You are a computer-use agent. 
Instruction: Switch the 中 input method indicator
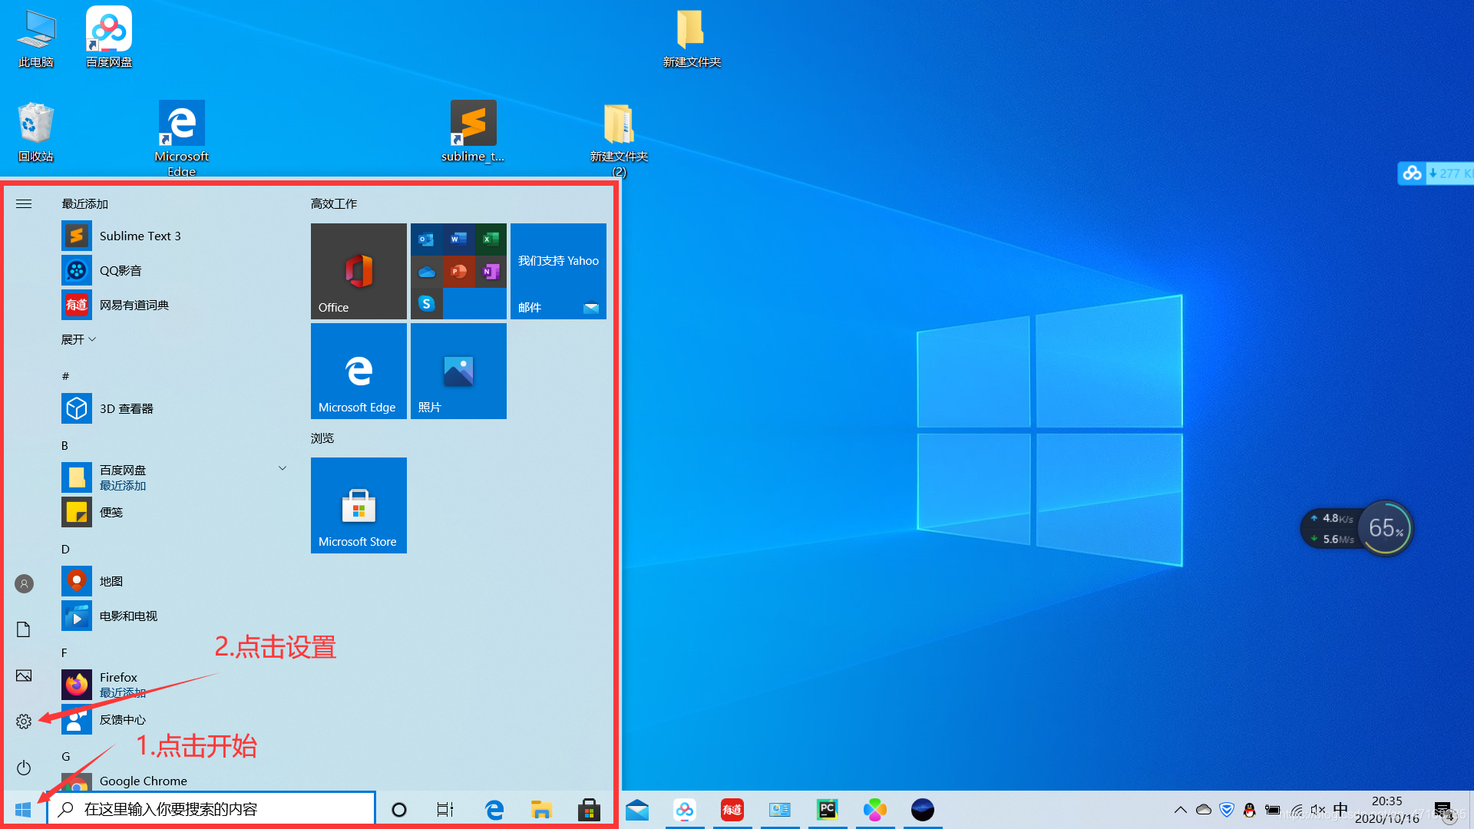pyautogui.click(x=1340, y=810)
